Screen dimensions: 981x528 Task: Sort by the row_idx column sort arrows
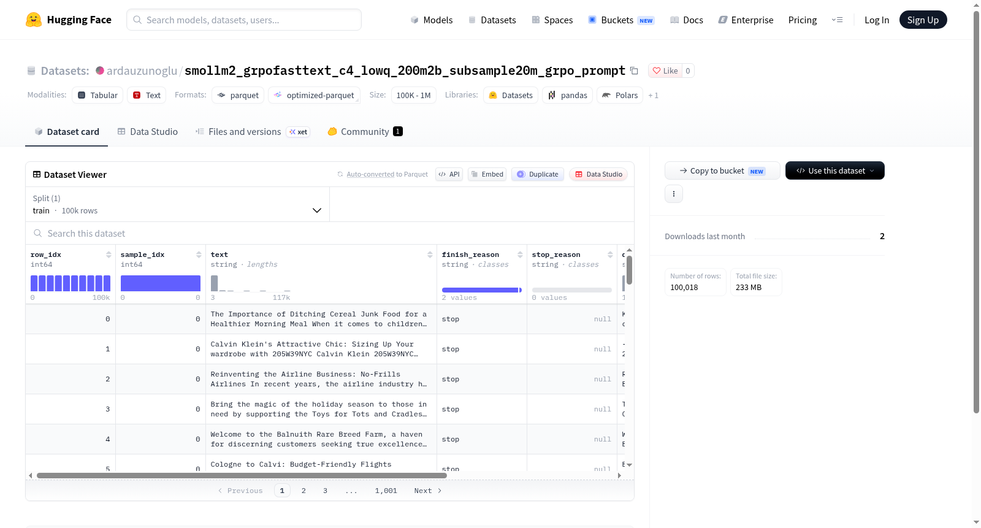pyautogui.click(x=109, y=254)
